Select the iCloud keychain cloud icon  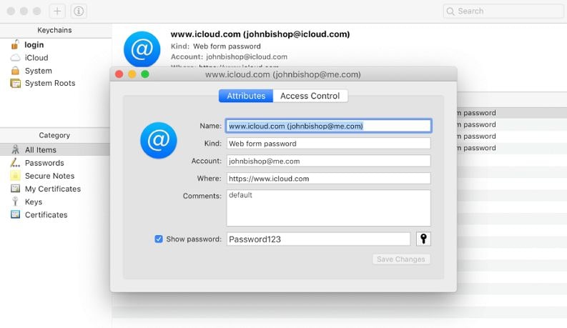coord(15,58)
